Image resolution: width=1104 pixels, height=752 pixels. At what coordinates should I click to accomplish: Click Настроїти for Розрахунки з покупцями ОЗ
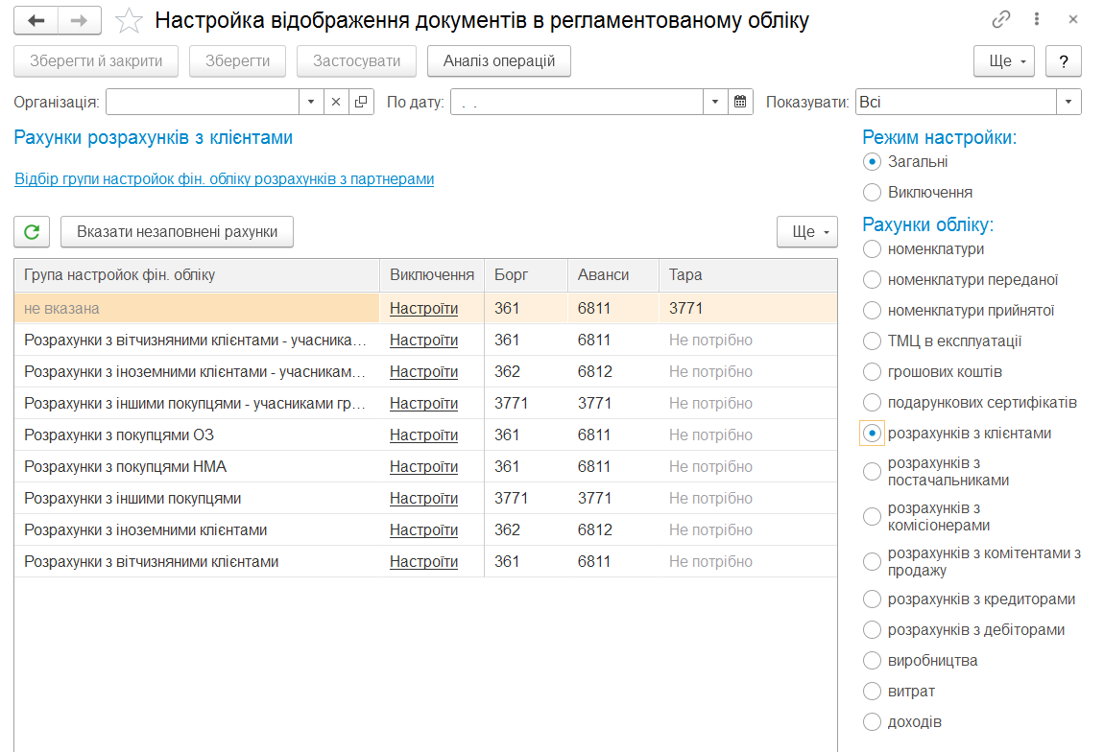pos(423,435)
